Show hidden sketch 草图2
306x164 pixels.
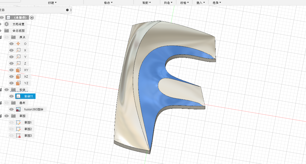(11, 129)
